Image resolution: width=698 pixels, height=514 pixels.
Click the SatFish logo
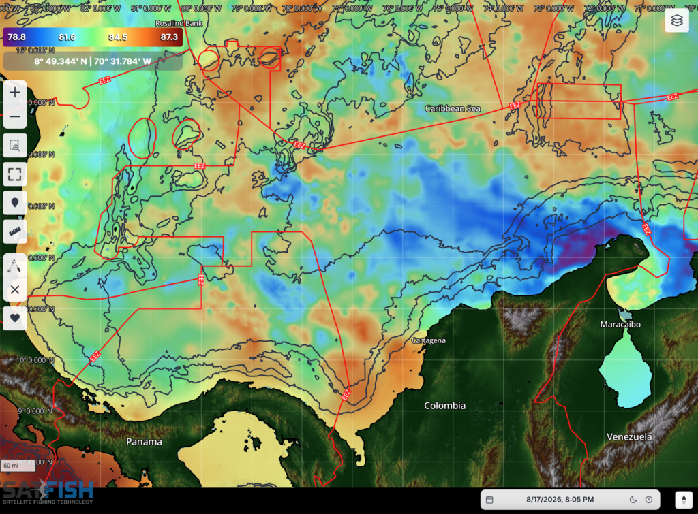click(48, 493)
